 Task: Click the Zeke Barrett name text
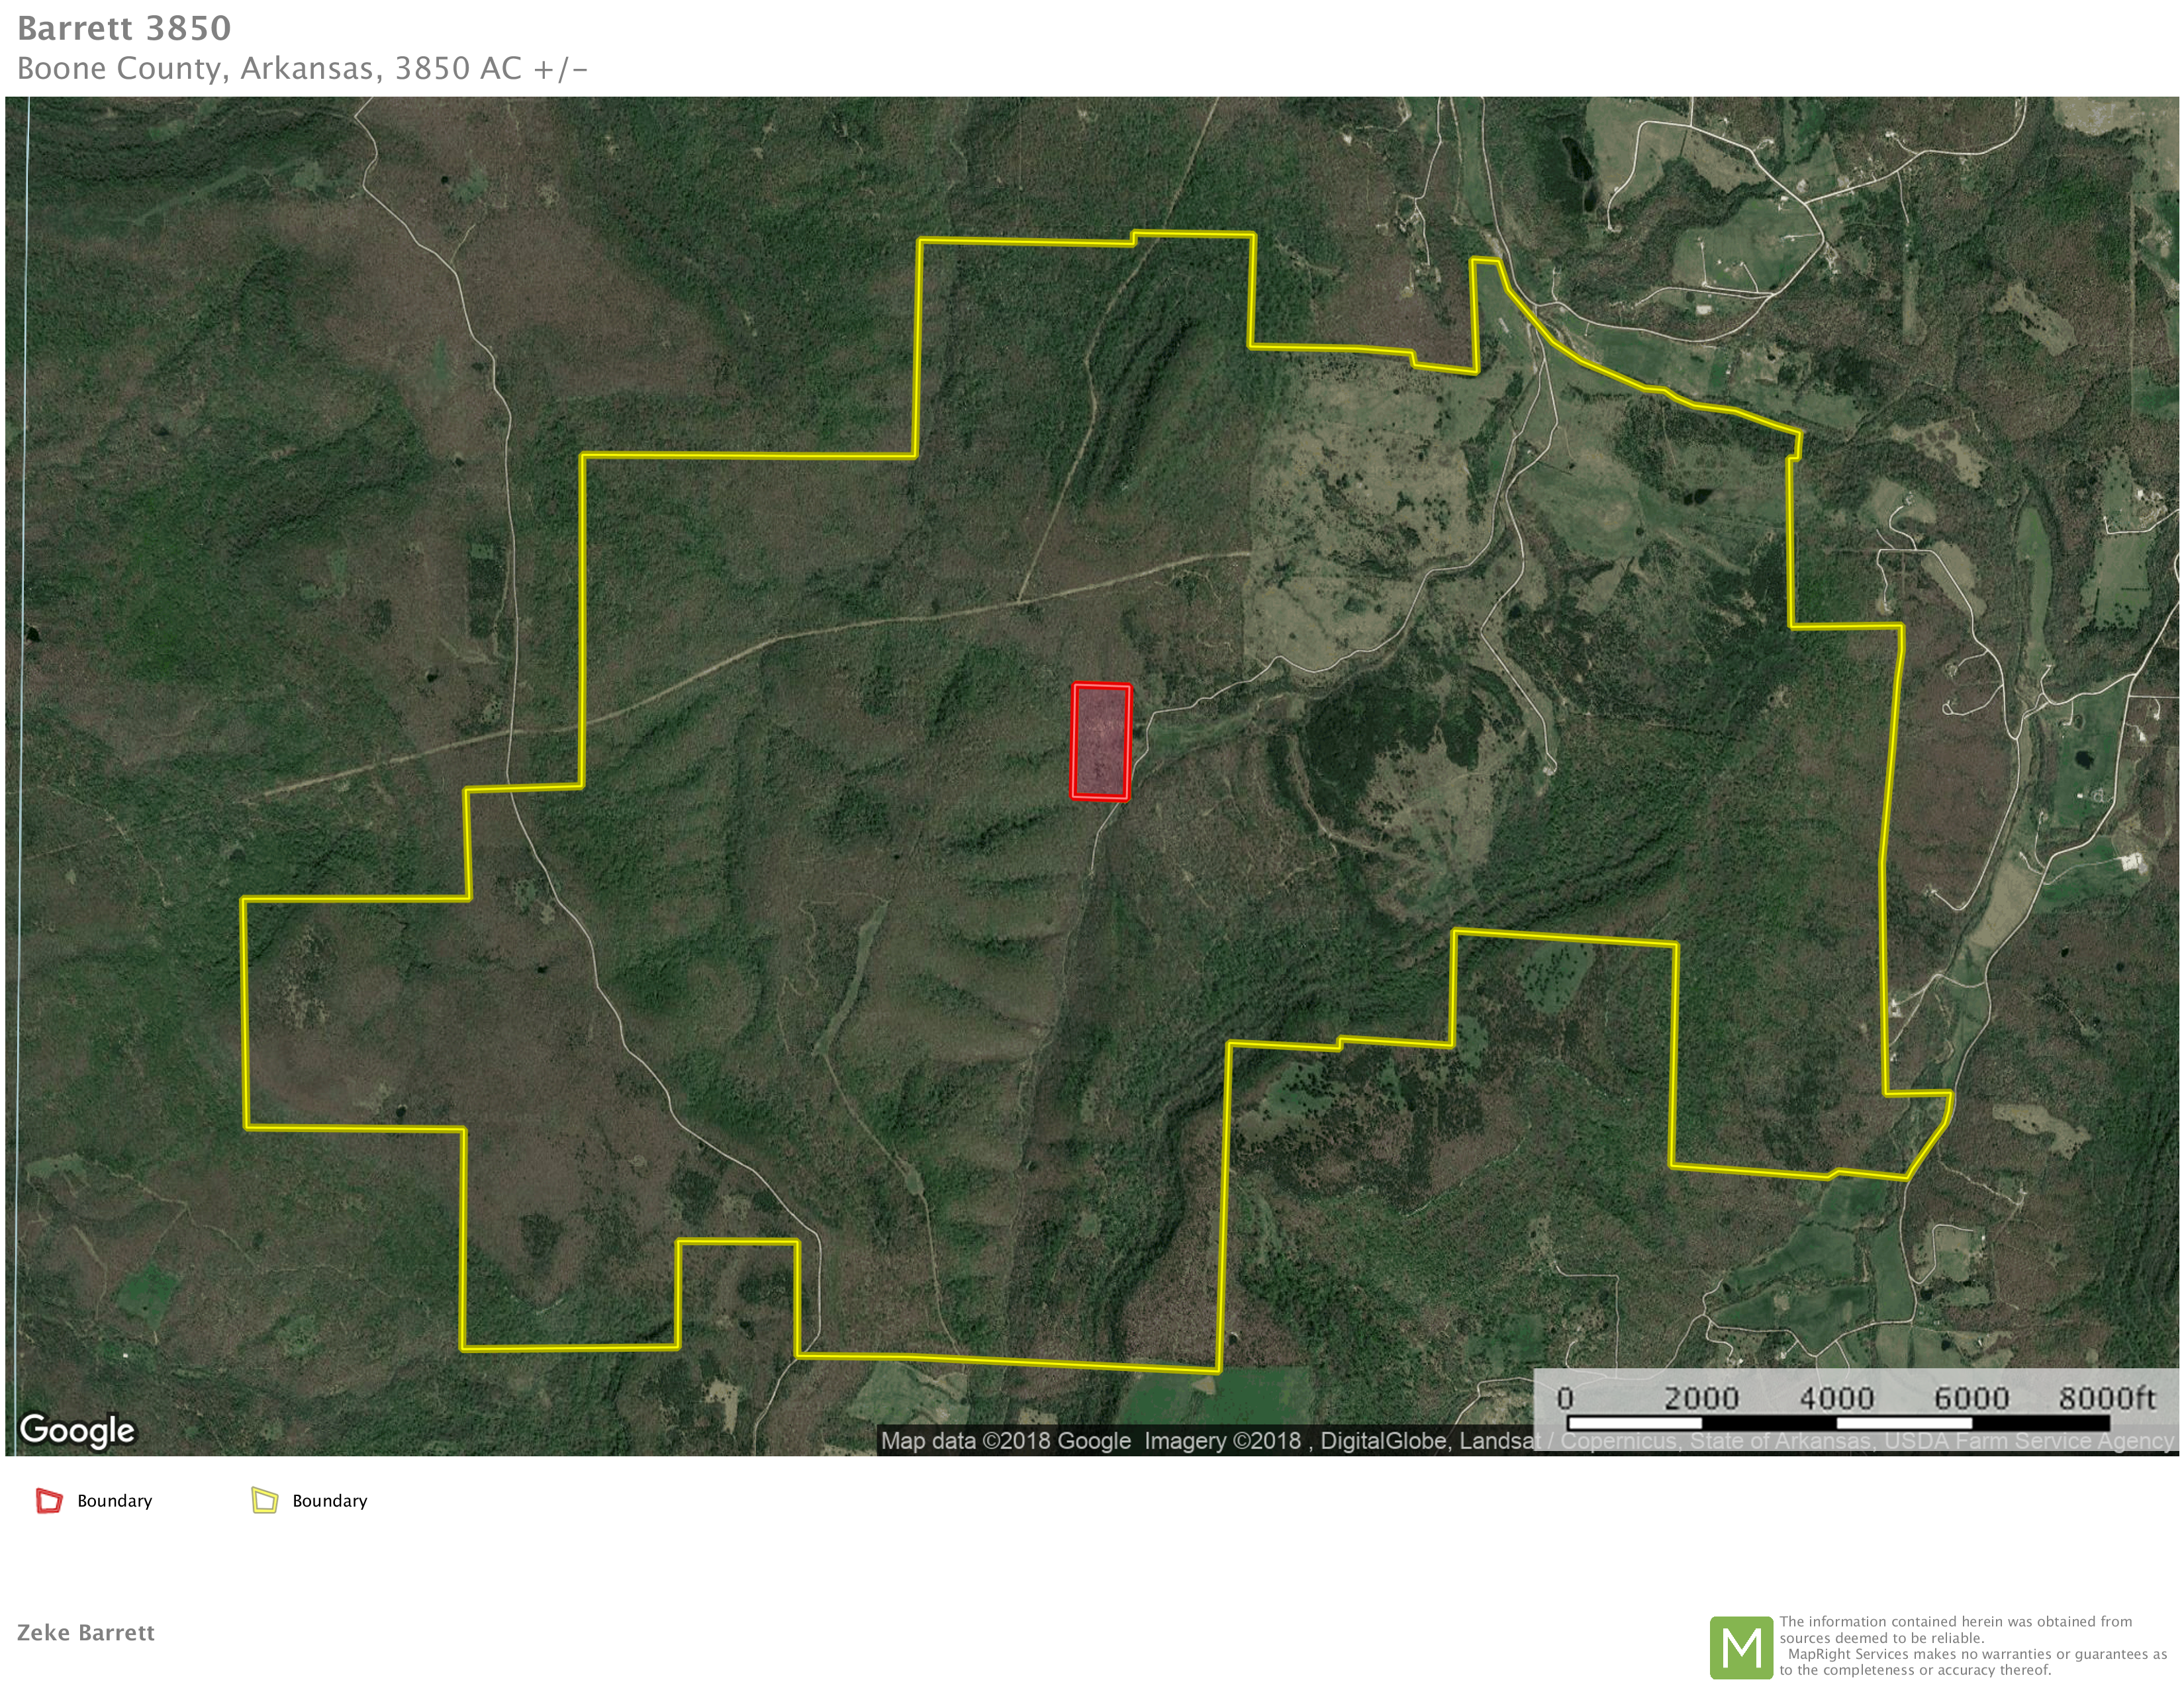pyautogui.click(x=86, y=1633)
